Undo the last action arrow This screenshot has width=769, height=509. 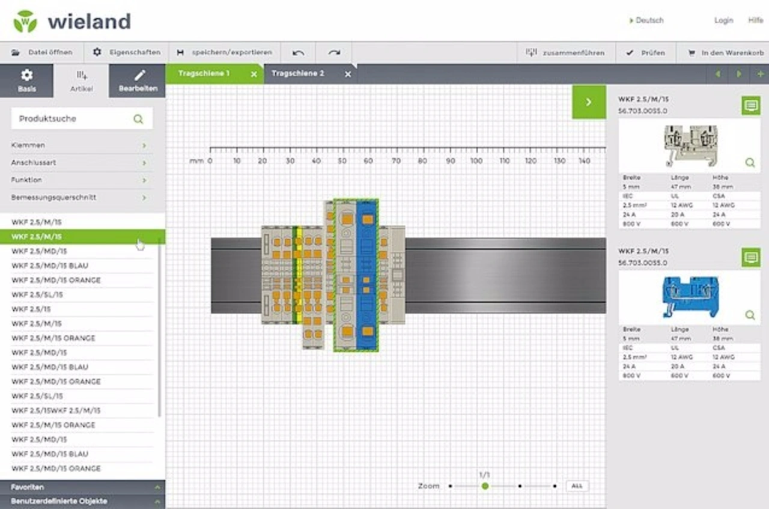(x=298, y=53)
